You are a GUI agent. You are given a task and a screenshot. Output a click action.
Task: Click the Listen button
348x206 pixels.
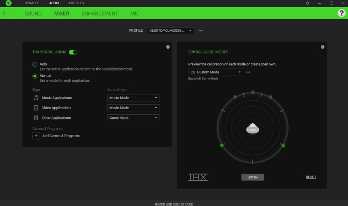[x=253, y=177]
